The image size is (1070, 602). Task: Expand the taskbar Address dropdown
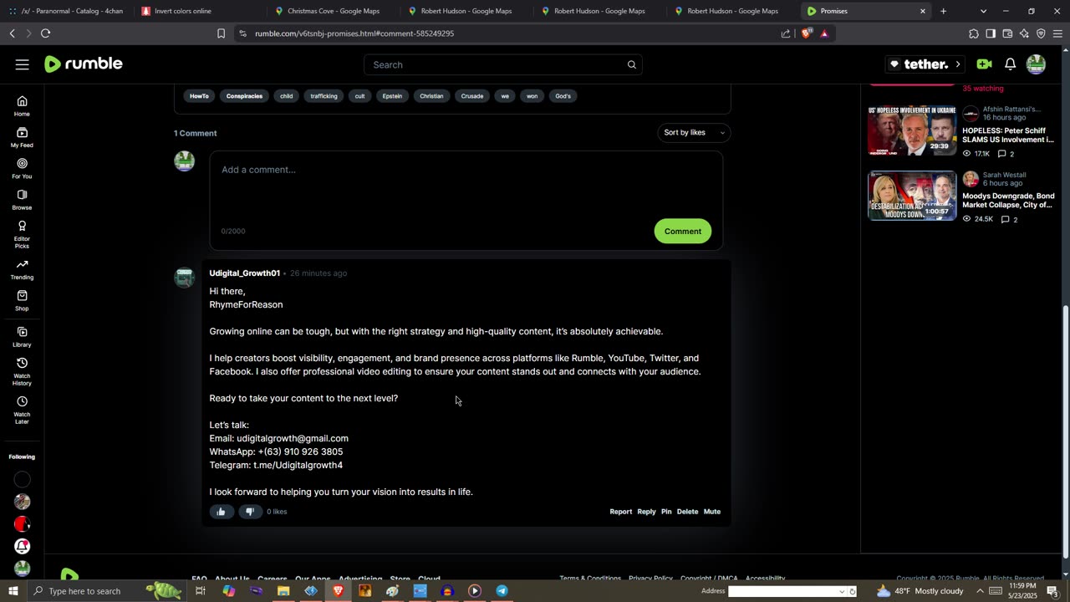point(842,591)
